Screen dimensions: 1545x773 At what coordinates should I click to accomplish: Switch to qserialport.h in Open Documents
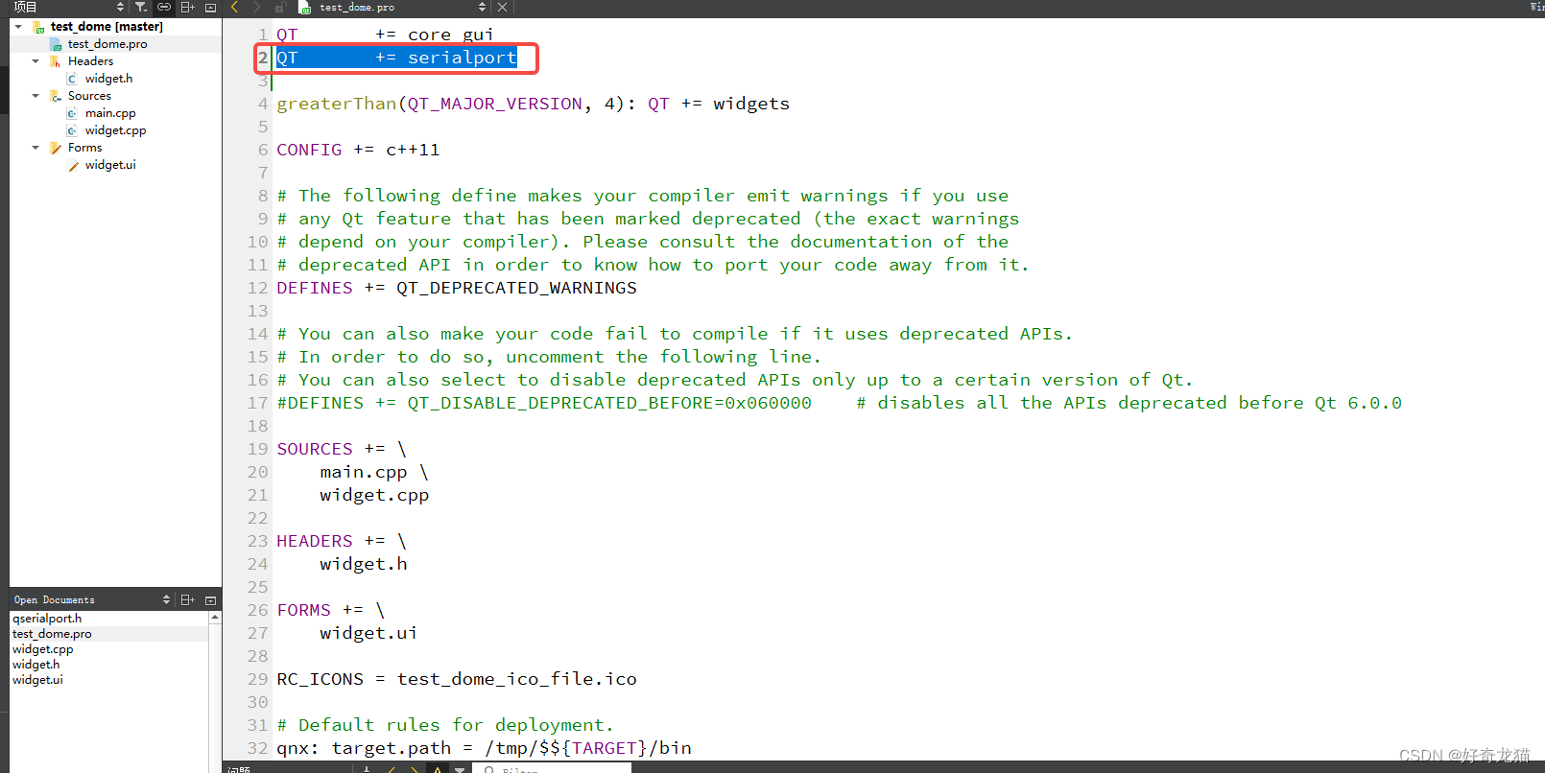(47, 619)
